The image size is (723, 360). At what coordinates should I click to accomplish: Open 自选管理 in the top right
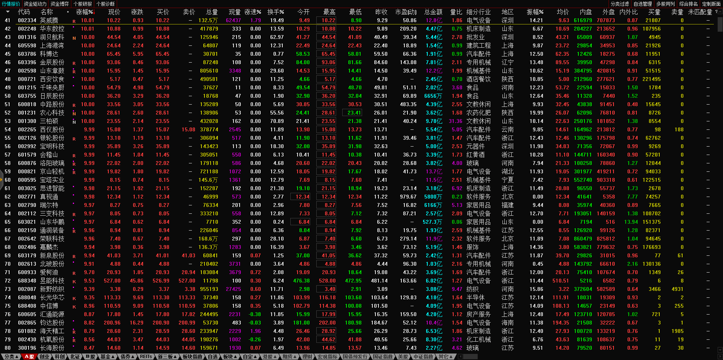(642, 4)
